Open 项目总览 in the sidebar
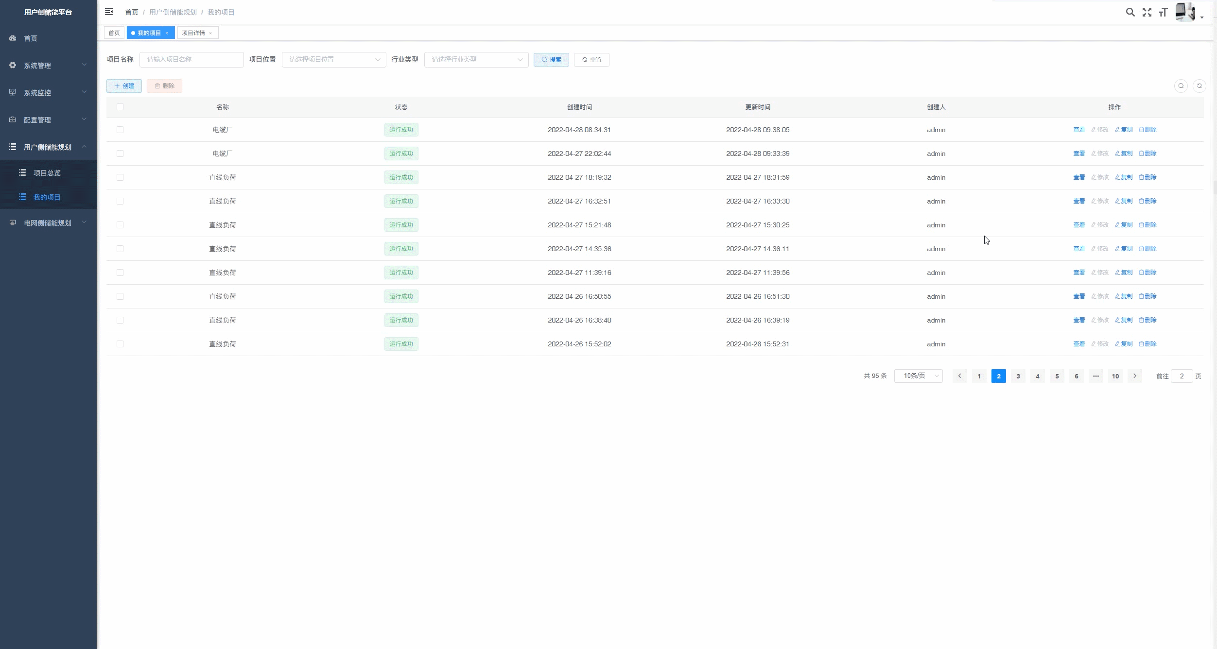 (x=47, y=173)
